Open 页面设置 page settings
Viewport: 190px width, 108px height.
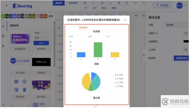click(x=162, y=5)
